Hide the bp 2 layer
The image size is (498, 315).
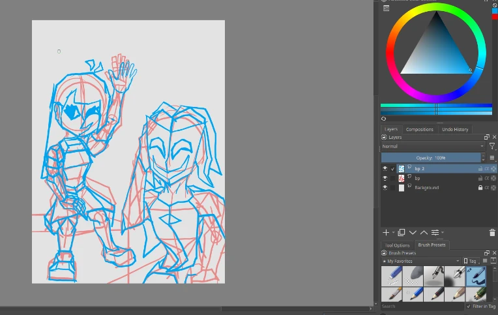tap(385, 169)
